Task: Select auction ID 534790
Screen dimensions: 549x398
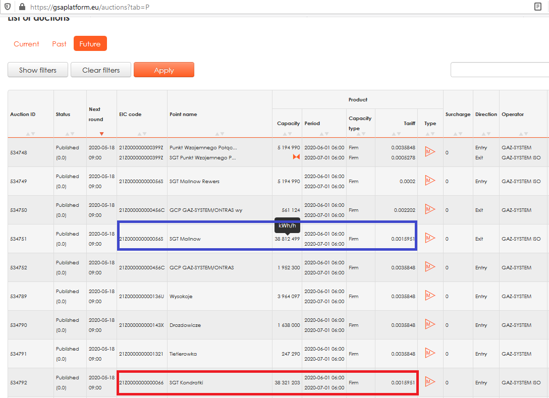Action: (x=19, y=325)
